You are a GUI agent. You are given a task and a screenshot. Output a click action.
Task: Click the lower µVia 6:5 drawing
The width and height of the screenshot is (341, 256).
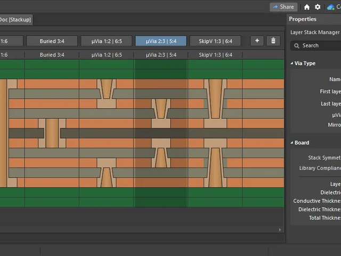tap(107, 173)
